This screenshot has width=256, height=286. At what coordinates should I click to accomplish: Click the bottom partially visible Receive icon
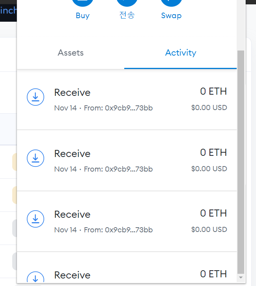click(x=36, y=278)
